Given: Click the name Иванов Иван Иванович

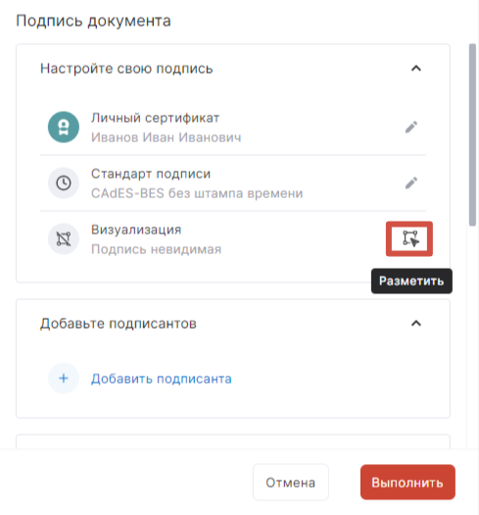Looking at the screenshot, I should tap(166, 137).
